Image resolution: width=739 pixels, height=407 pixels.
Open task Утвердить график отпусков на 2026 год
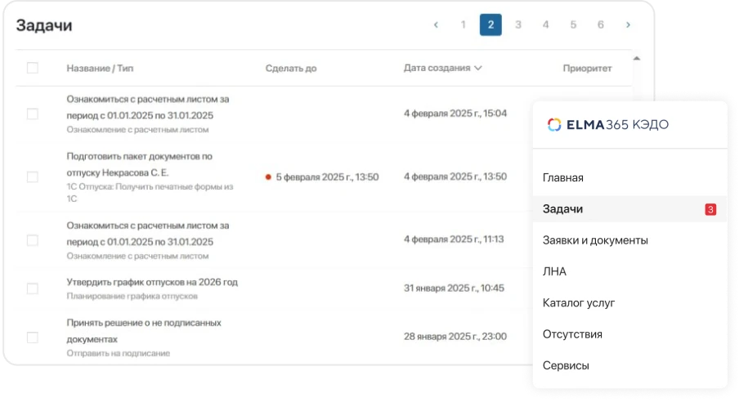(x=152, y=282)
